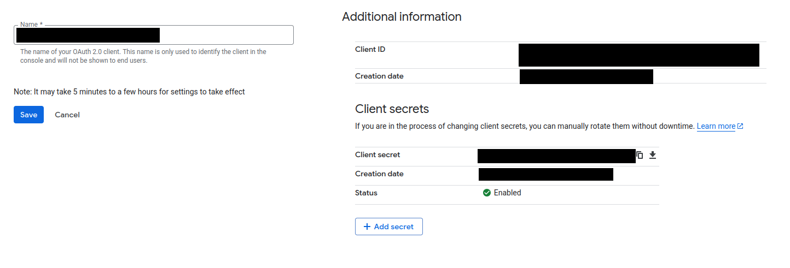Viewport: 790px width, 268px height.
Task: Open the Learn more link
Action: point(716,126)
